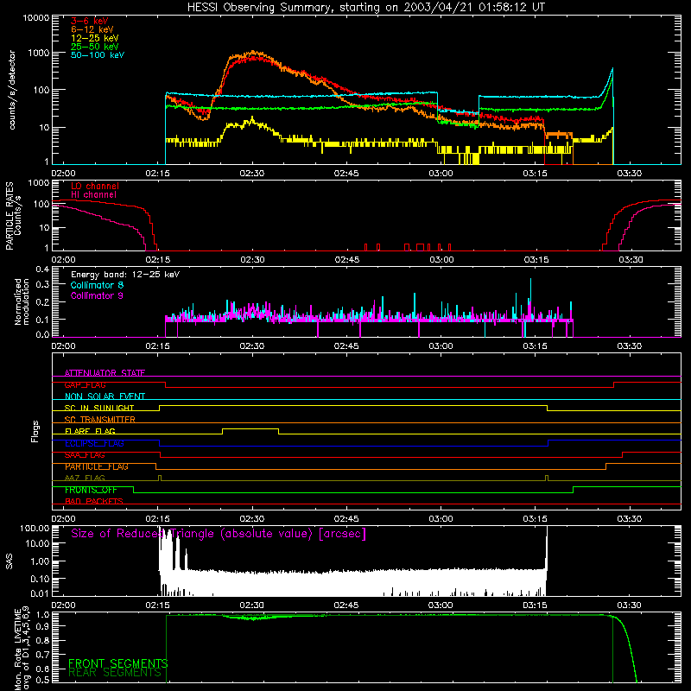
Task: Select the 3-6 keV legend label
Action: point(90,21)
